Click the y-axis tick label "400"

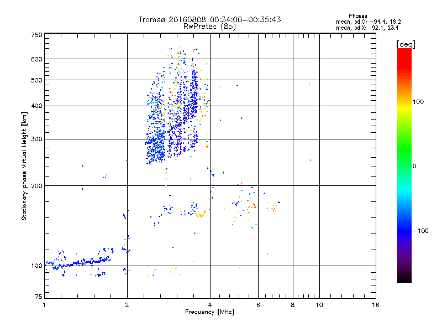(x=37, y=106)
